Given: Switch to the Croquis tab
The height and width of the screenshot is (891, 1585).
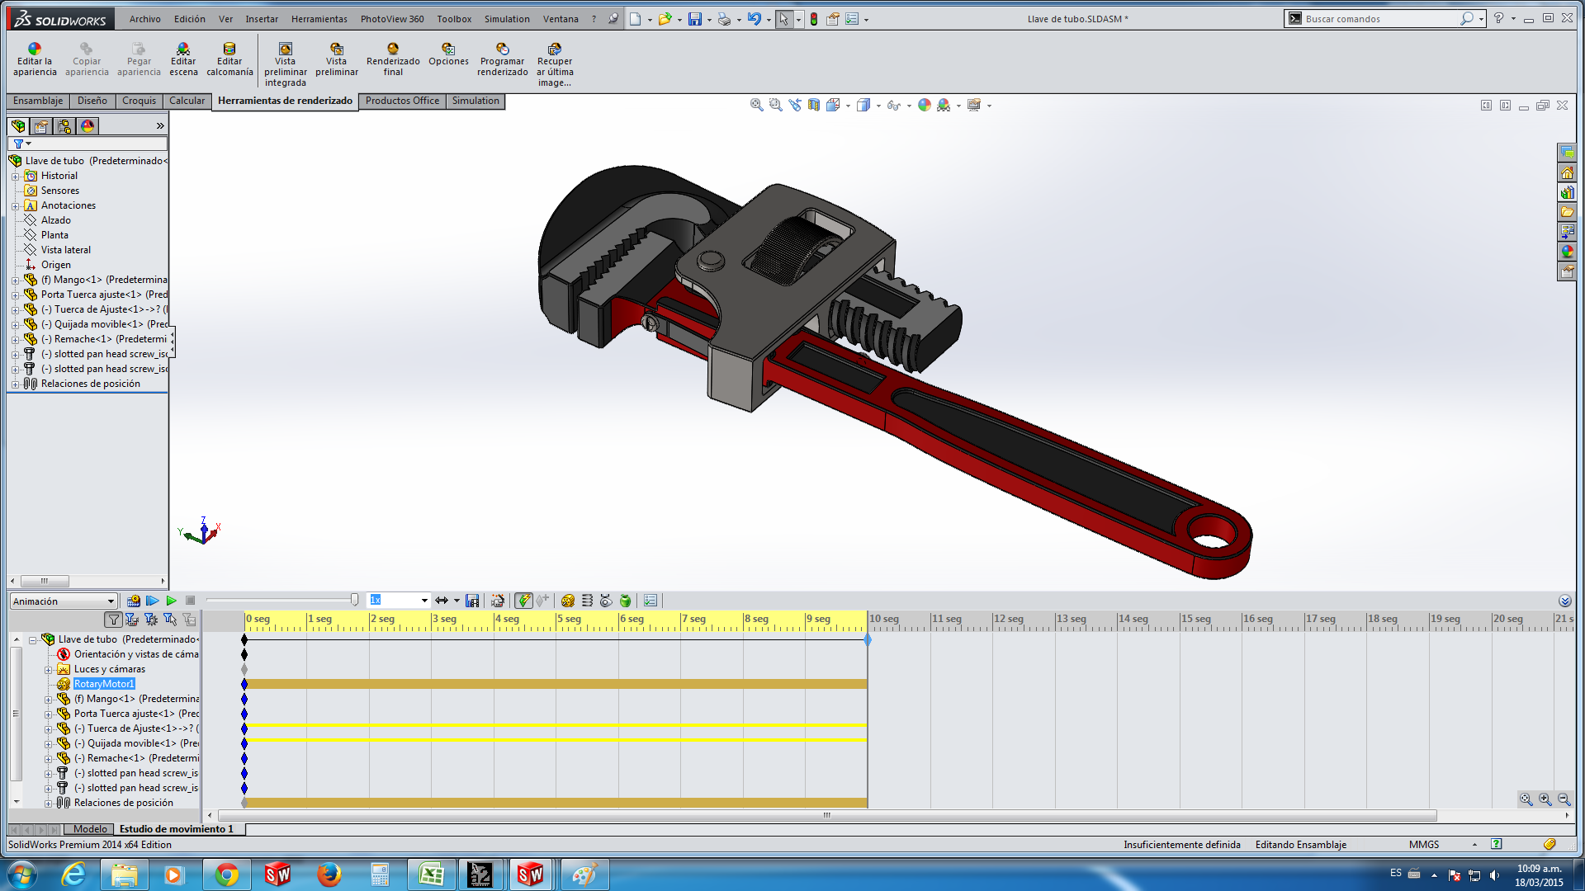Looking at the screenshot, I should 139,101.
